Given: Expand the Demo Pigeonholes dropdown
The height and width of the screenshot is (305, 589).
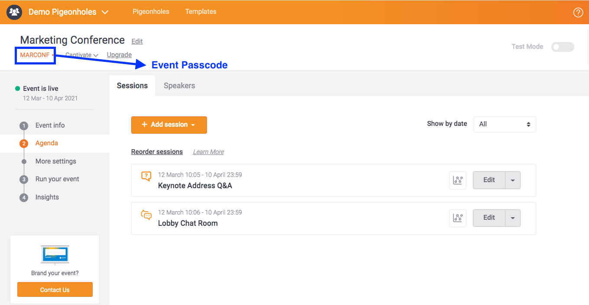Looking at the screenshot, I should 105,13.
